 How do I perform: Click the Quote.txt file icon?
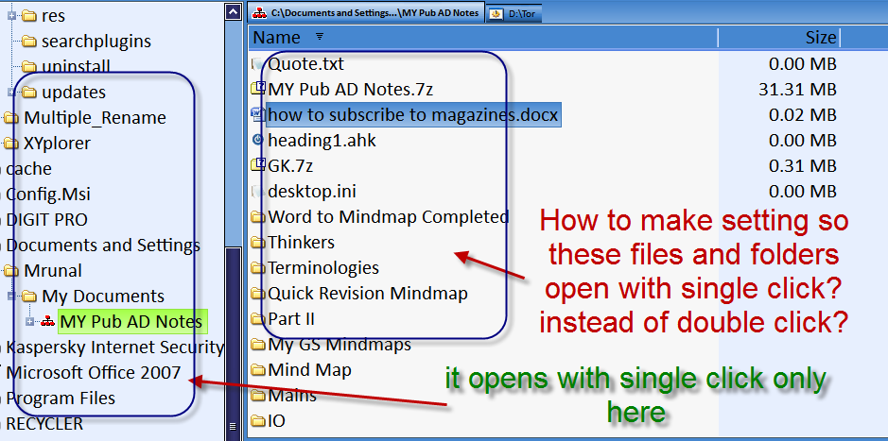coord(259,64)
